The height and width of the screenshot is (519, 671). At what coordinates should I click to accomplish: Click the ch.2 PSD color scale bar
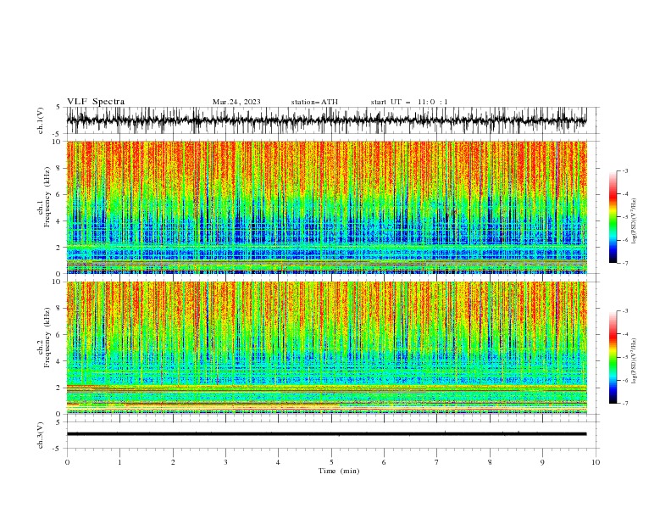click(x=613, y=357)
